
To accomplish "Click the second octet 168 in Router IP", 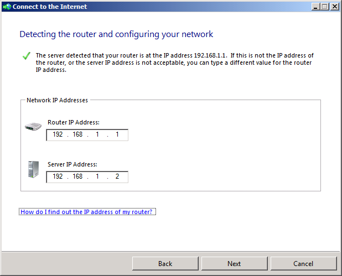I will pyautogui.click(x=77, y=135).
